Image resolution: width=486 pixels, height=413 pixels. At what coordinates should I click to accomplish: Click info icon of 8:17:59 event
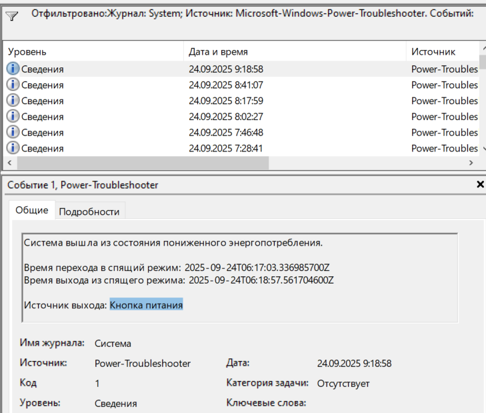(13, 100)
